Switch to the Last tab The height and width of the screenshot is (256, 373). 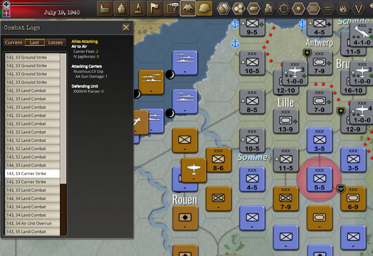coord(35,43)
